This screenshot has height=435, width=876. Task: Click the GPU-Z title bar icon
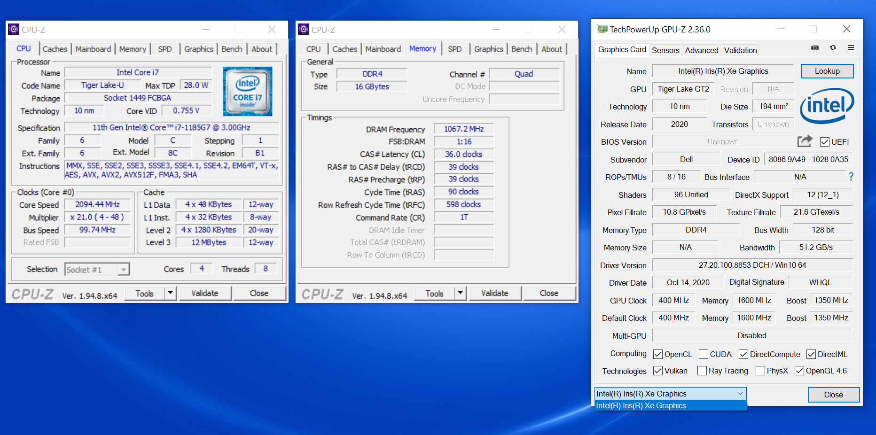click(602, 29)
